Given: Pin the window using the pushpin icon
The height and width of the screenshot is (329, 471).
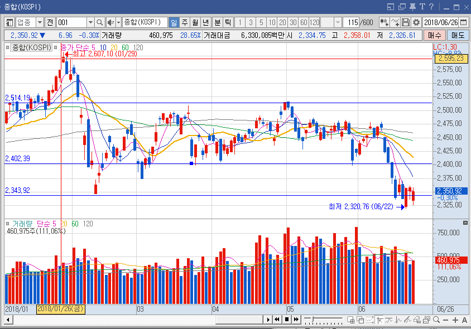Looking at the screenshot, I should coord(412,7).
